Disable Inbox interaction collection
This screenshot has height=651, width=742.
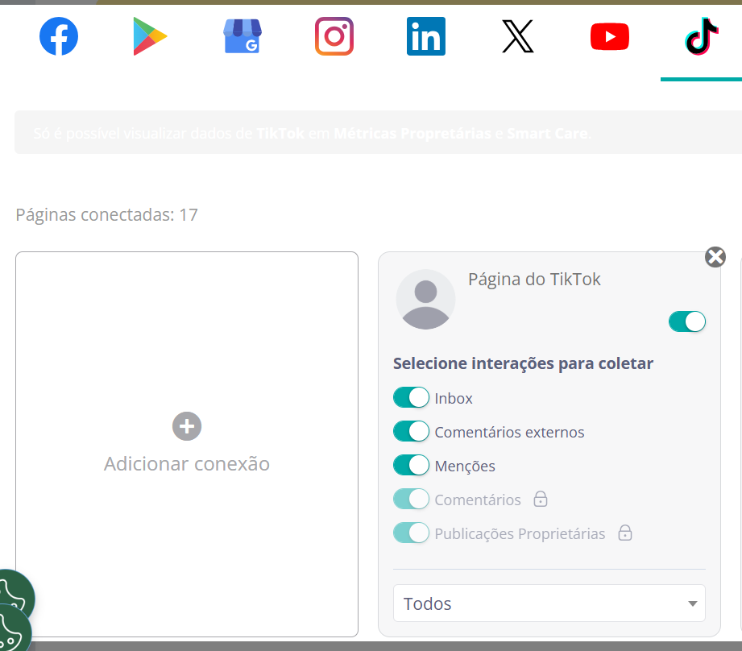pos(411,398)
